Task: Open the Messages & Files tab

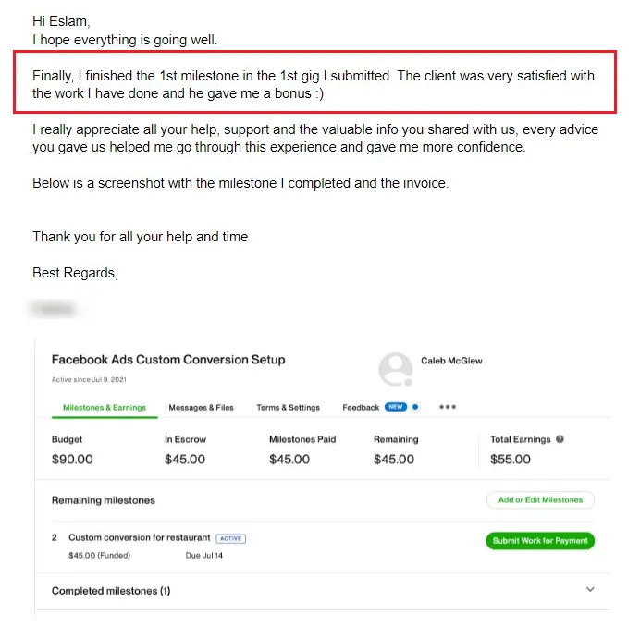Action: pos(202,408)
